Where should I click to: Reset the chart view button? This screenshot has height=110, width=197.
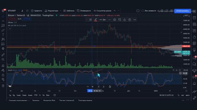110,87
